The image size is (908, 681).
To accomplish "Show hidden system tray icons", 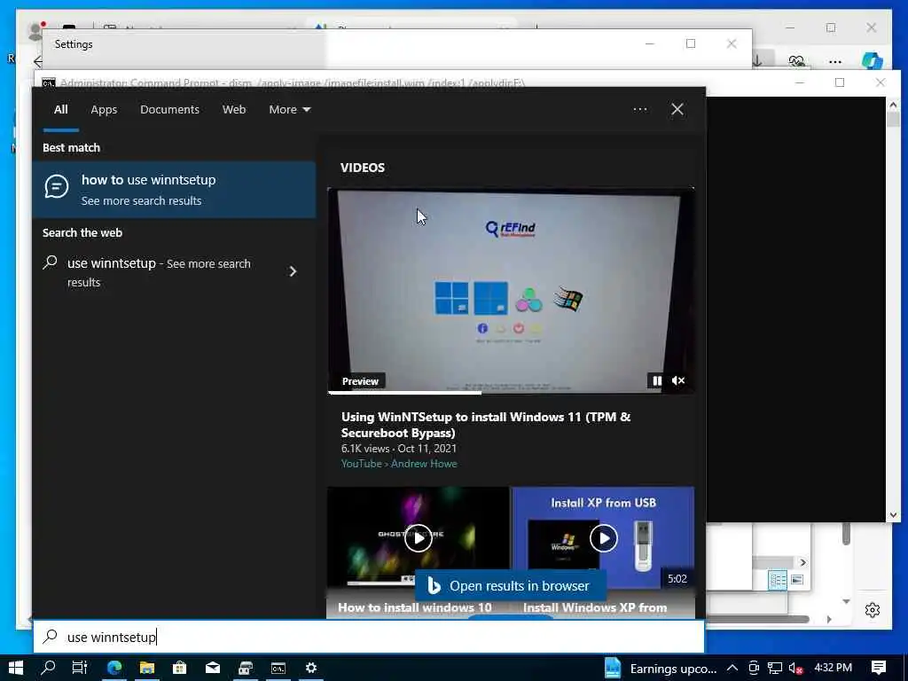I will pyautogui.click(x=732, y=669).
